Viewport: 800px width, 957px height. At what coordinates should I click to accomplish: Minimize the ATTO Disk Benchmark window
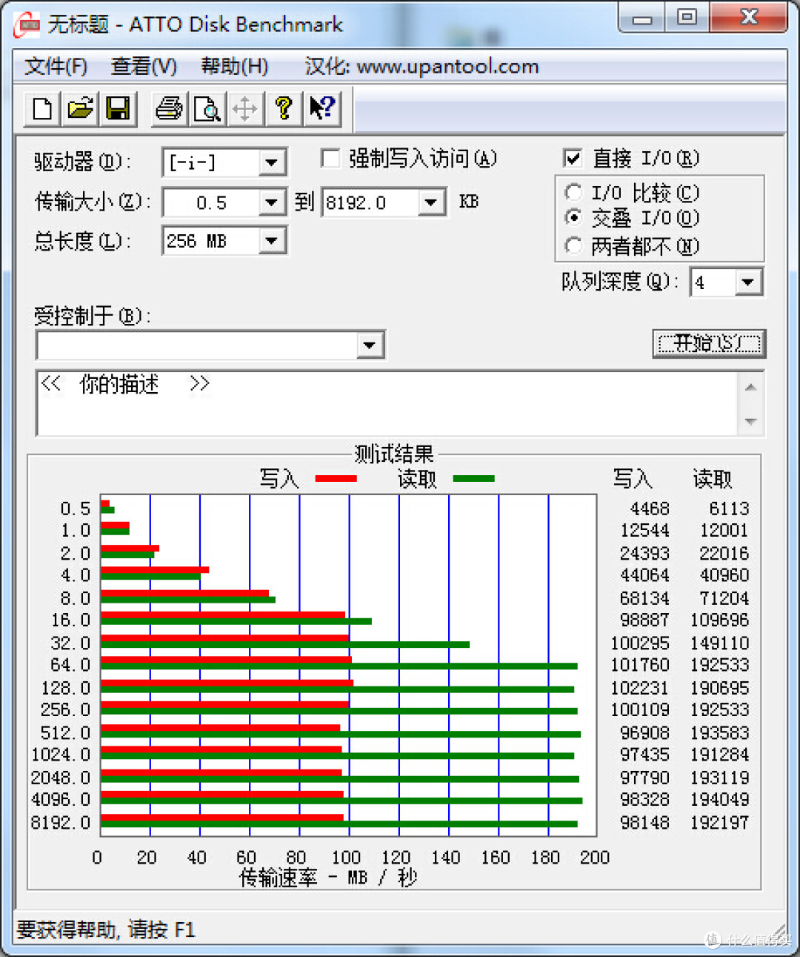(x=641, y=18)
